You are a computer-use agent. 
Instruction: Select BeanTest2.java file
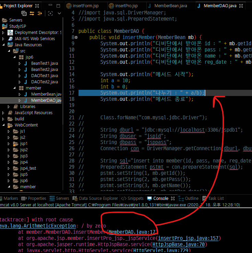point(41,70)
